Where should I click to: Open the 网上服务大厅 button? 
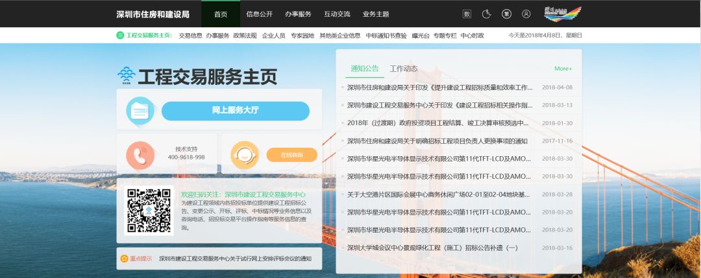235,111
